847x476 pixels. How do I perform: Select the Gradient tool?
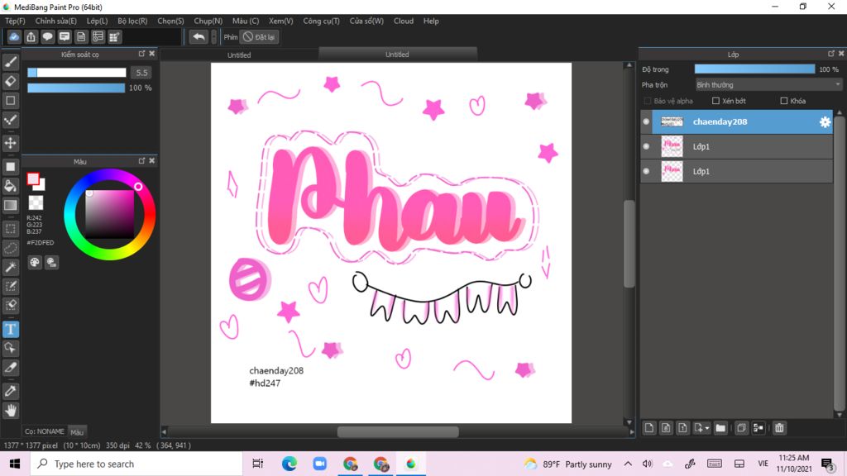10,205
